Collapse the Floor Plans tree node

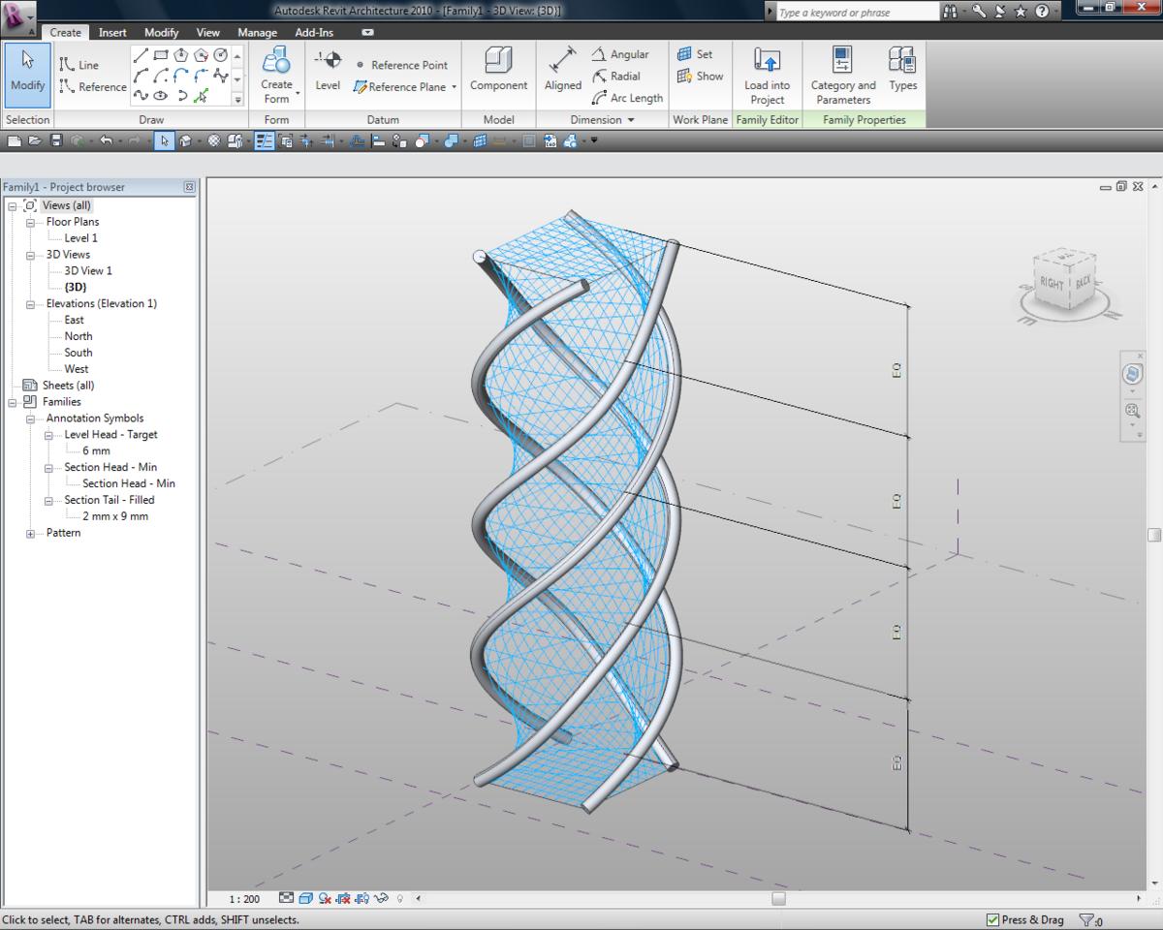tap(31, 222)
